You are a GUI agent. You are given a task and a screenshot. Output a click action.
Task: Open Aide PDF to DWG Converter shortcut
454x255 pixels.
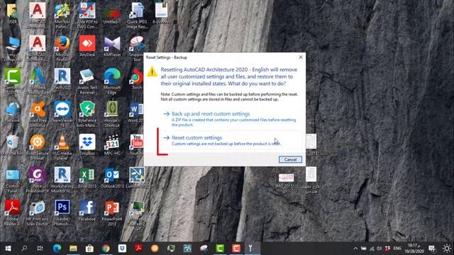click(87, 15)
